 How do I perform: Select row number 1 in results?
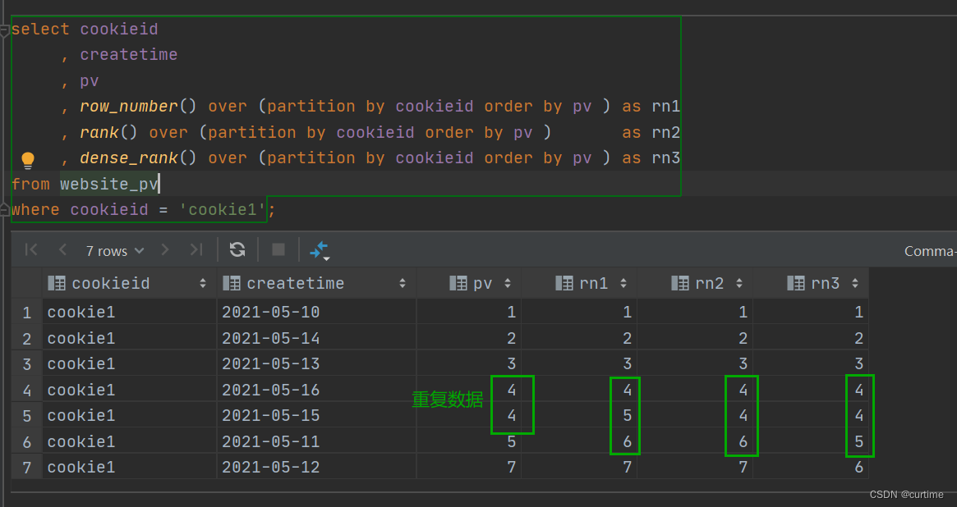point(27,313)
